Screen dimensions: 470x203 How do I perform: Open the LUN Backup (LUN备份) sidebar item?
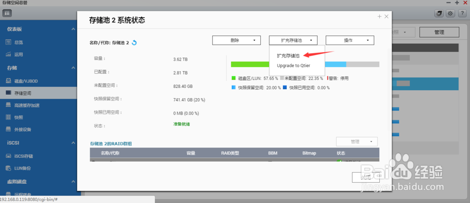(22, 168)
